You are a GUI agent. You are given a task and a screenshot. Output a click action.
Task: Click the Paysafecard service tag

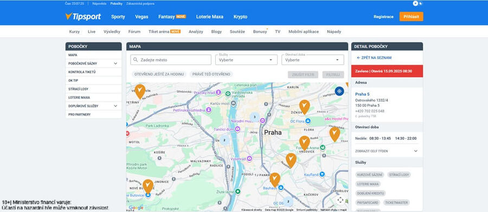(x=368, y=203)
